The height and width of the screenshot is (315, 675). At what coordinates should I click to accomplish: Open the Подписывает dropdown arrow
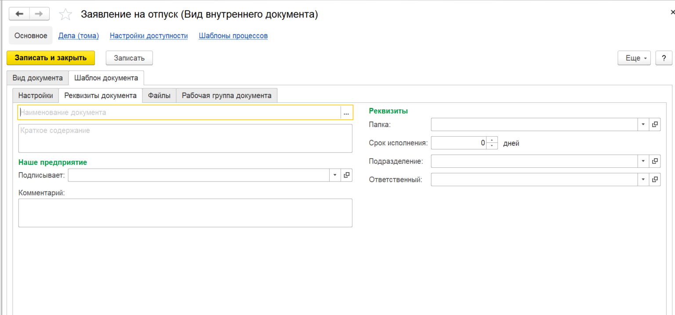(335, 175)
